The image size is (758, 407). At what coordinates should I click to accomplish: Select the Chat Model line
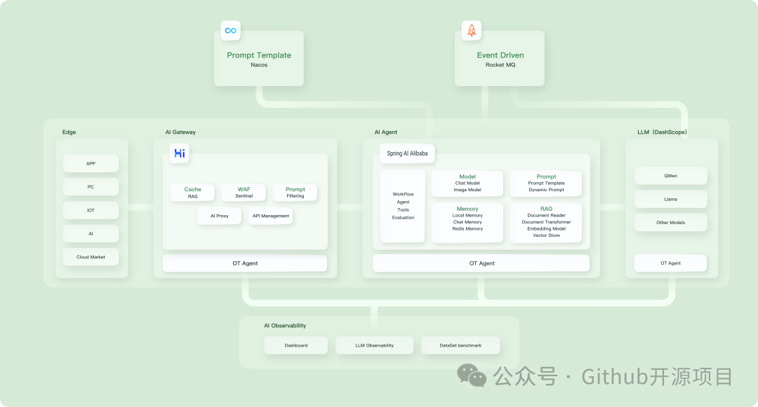[x=467, y=184]
